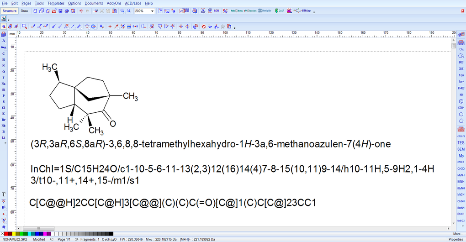Click the mm ruler units box
This screenshot has width=466, height=242.
pyautogui.click(x=12, y=34)
